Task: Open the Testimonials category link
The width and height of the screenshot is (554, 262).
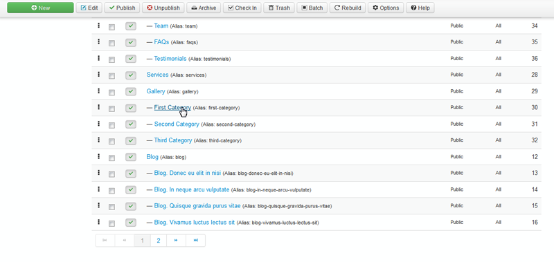Action: 170,59
